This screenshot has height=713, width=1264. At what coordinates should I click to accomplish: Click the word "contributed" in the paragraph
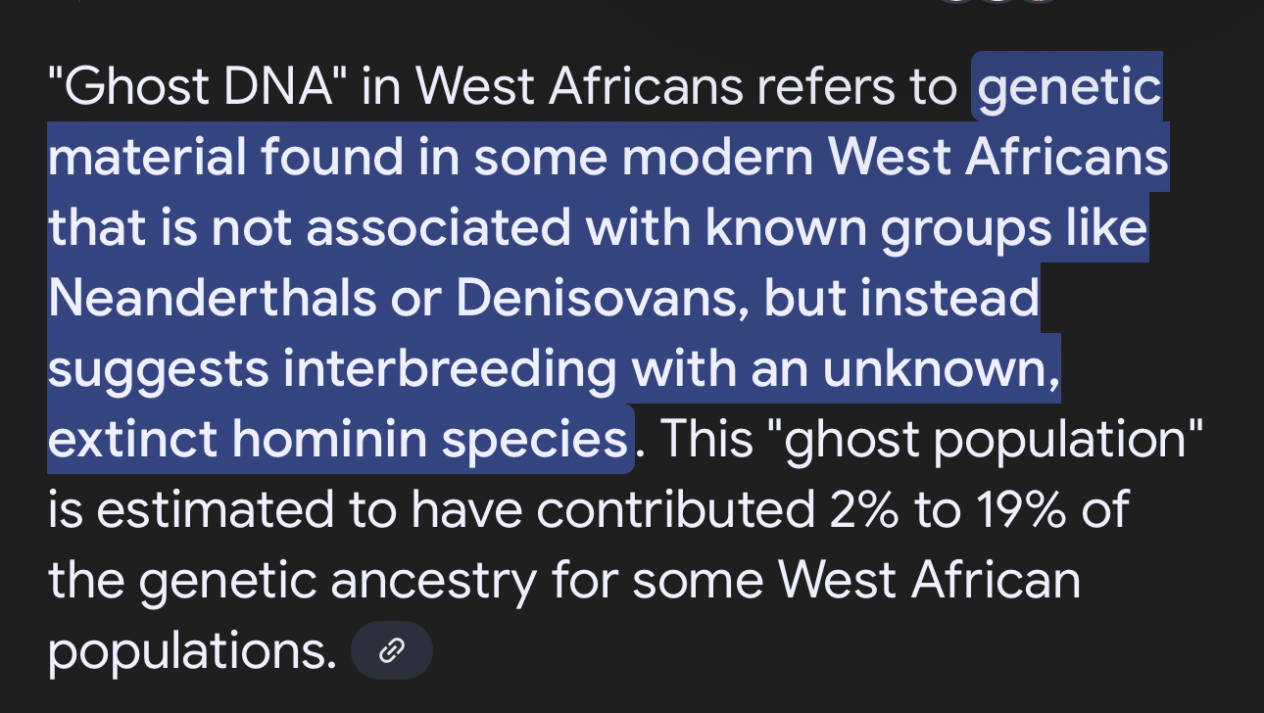pyautogui.click(x=683, y=510)
